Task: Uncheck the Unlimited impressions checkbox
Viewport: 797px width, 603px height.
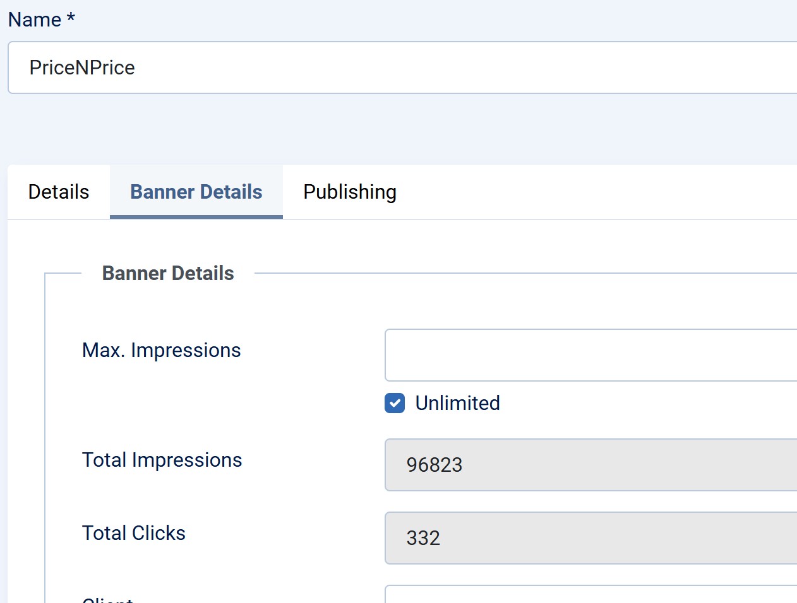Action: click(395, 403)
